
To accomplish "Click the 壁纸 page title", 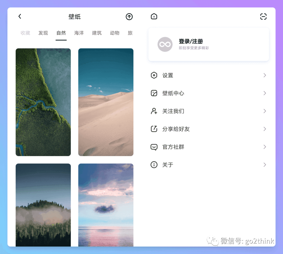I will pos(74,17).
